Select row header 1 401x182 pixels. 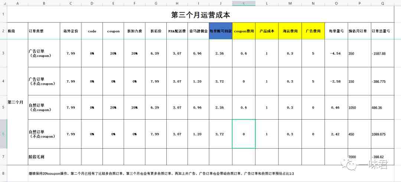coord(3,14)
